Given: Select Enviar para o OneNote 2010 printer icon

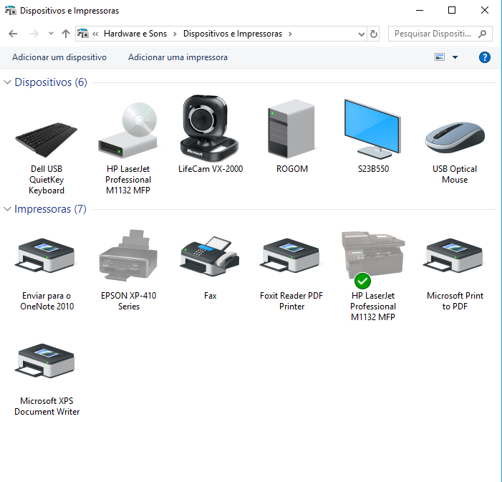Looking at the screenshot, I should (x=45, y=255).
